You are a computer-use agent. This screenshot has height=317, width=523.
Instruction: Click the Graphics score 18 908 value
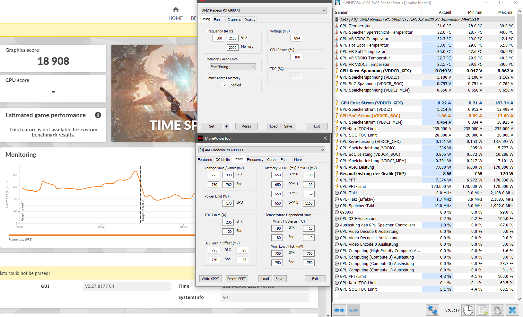click(x=53, y=61)
